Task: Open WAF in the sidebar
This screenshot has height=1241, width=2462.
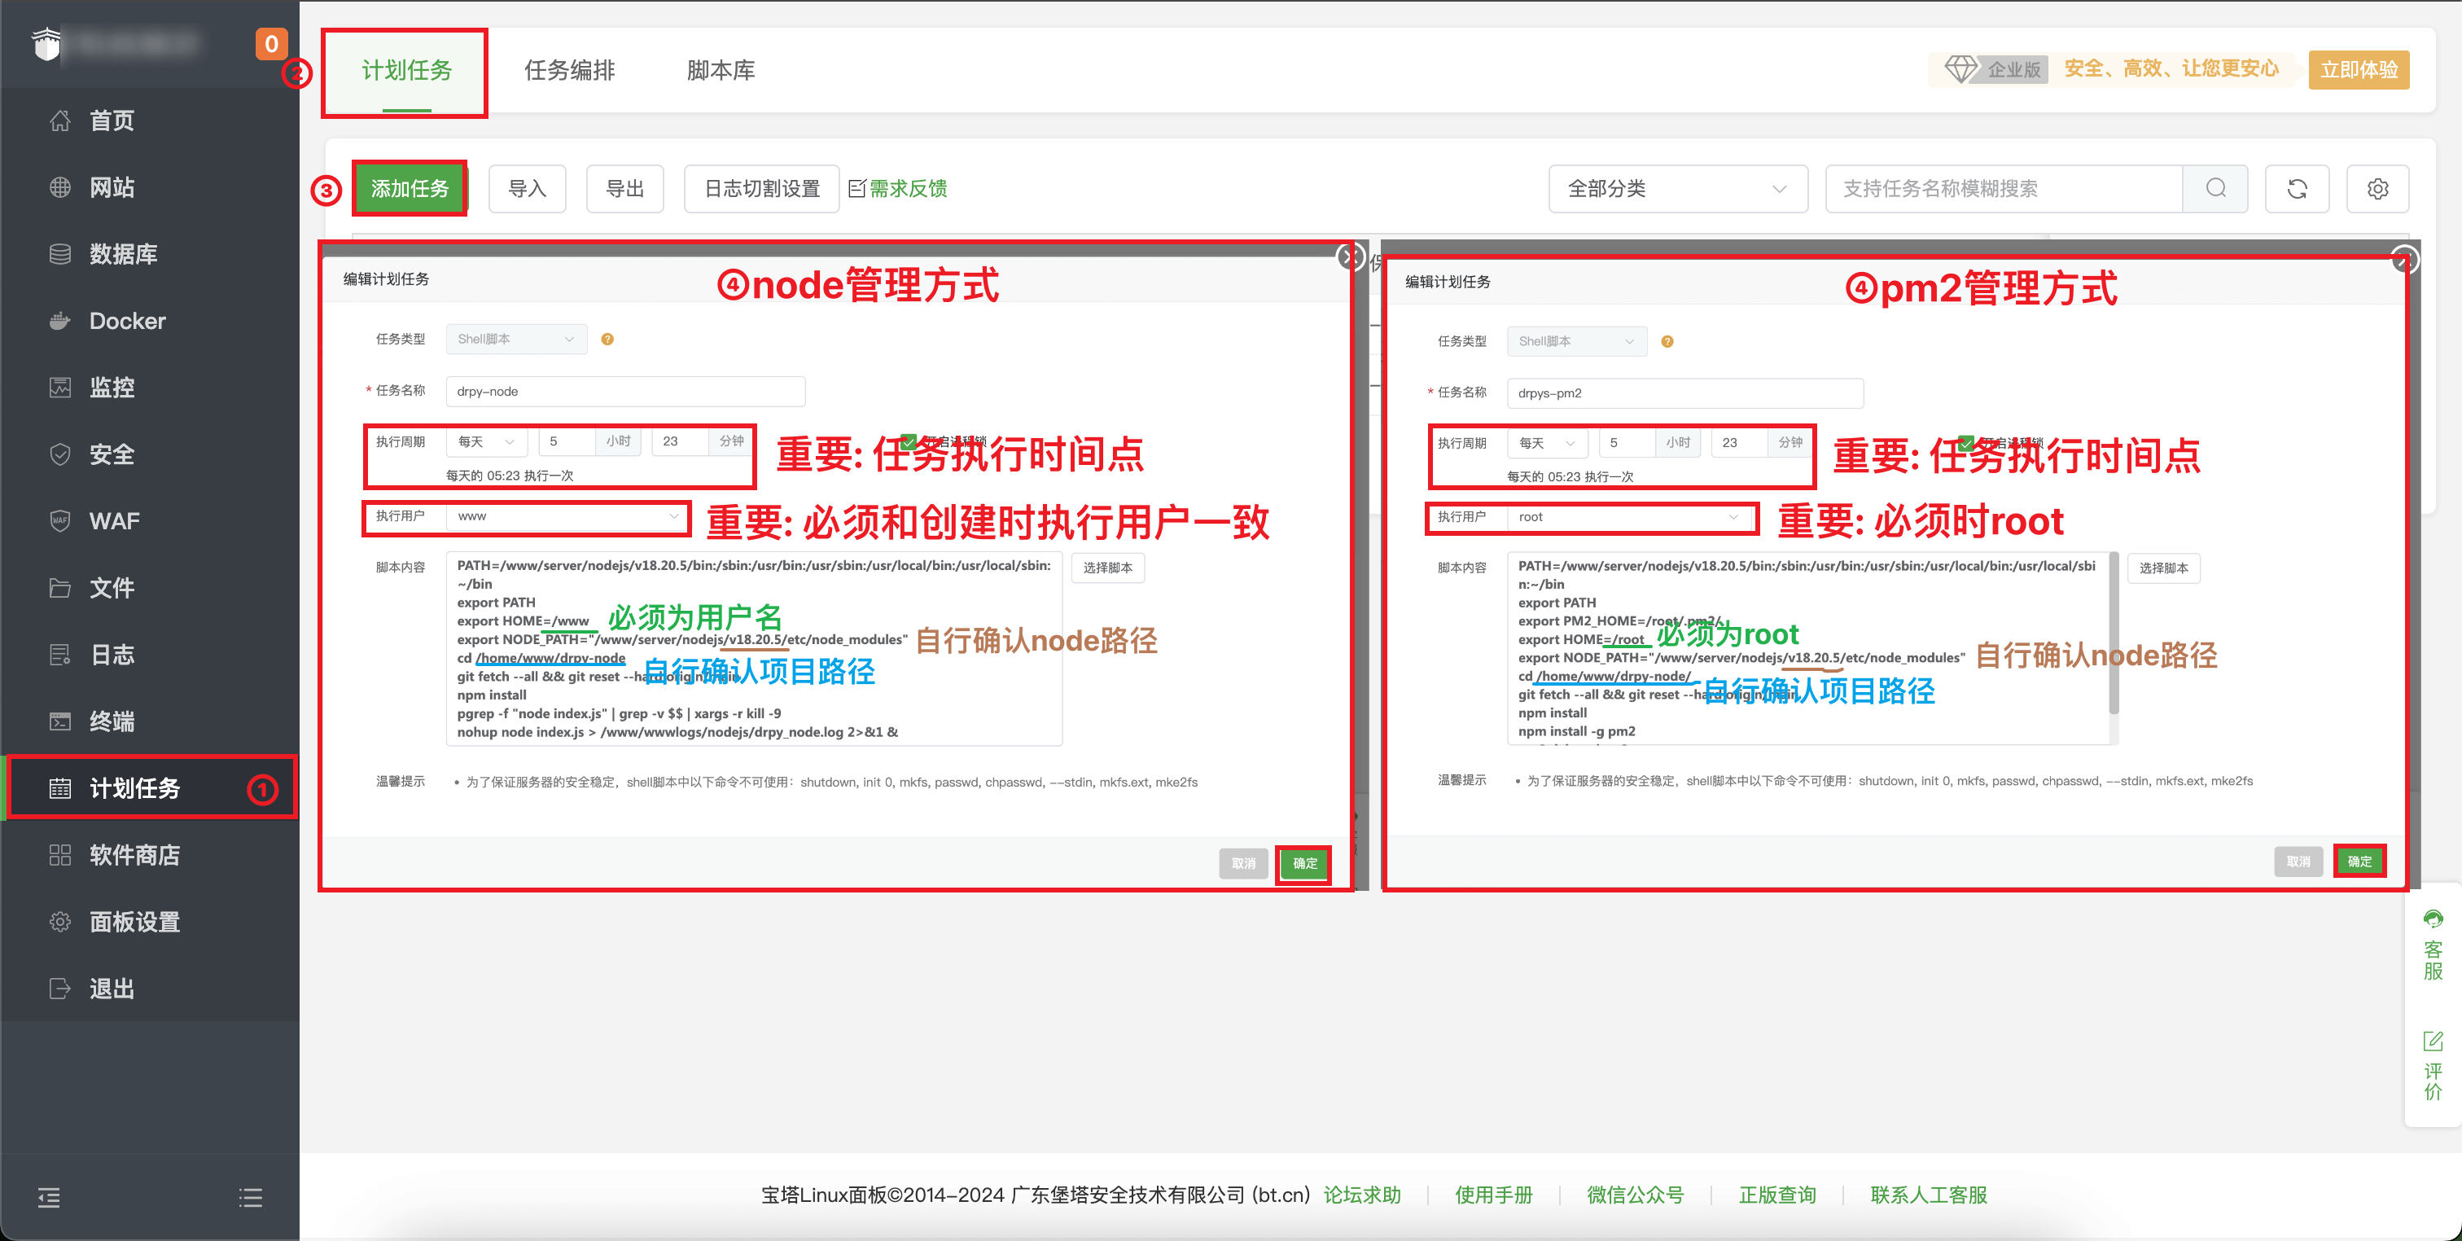Action: point(114,521)
